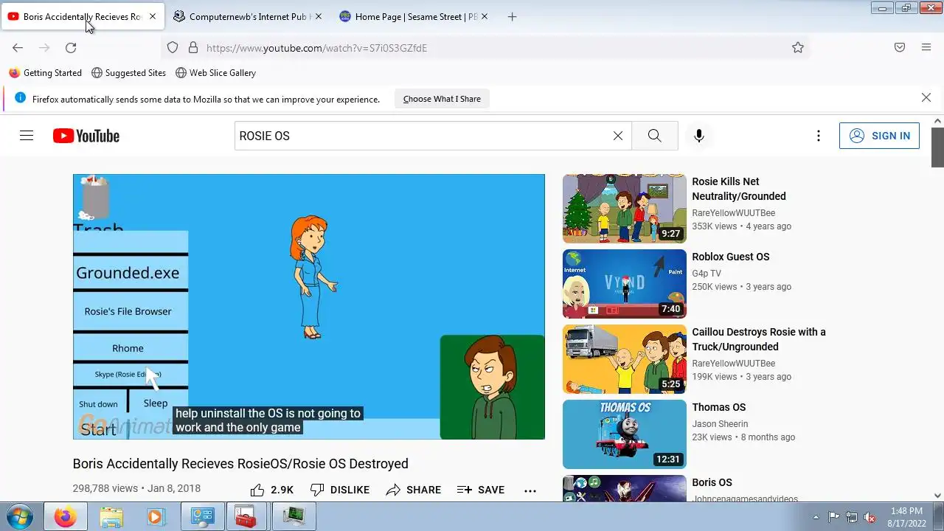Switch to Computernewb's Internet Pub tab
Image resolution: width=944 pixels, height=531 pixels.
pyautogui.click(x=249, y=16)
